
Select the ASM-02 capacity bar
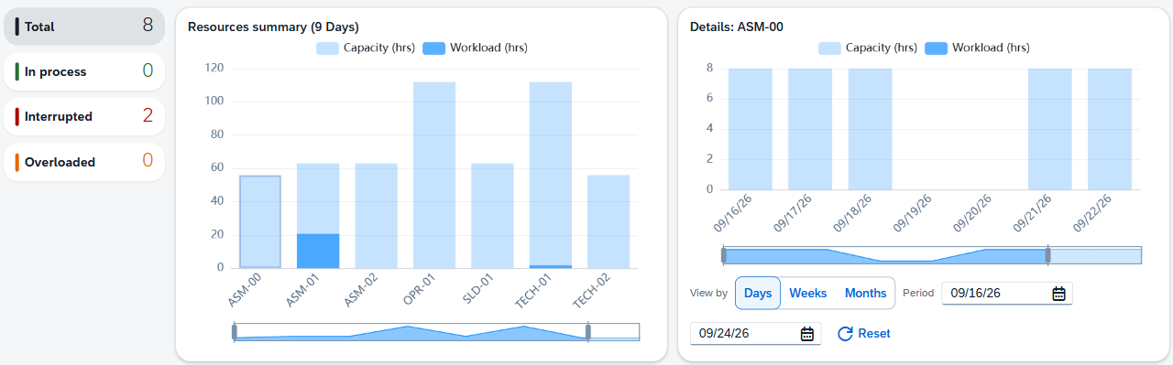pos(376,216)
